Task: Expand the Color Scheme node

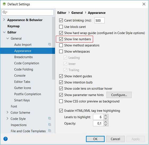Action: [x=7, y=112]
